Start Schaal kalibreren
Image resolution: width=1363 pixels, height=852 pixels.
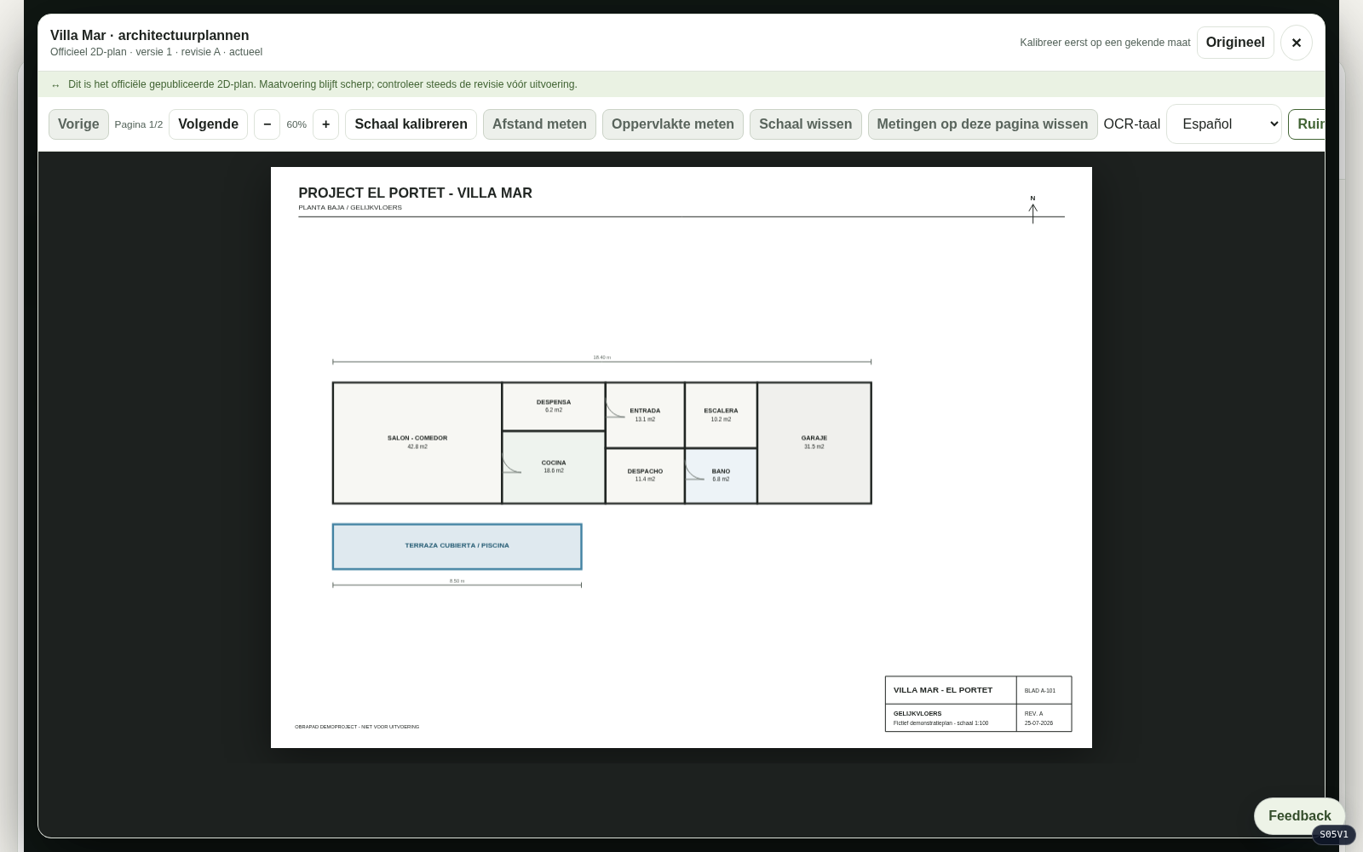(x=411, y=124)
